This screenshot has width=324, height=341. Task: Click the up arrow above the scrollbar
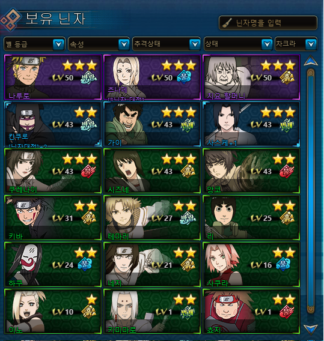[x=311, y=61]
